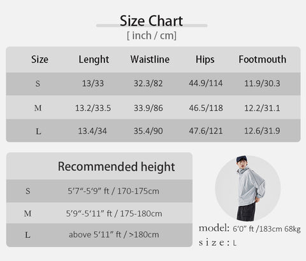Click the 33.9/86 waistline value
Viewport: 306px width, 261px height.
coord(149,108)
